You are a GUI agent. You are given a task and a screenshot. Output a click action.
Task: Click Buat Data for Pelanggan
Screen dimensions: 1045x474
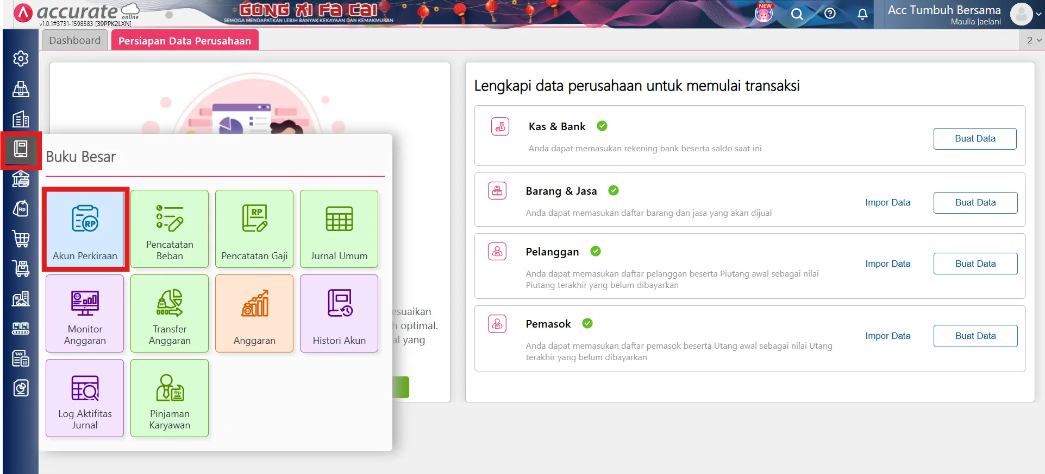[x=975, y=264]
